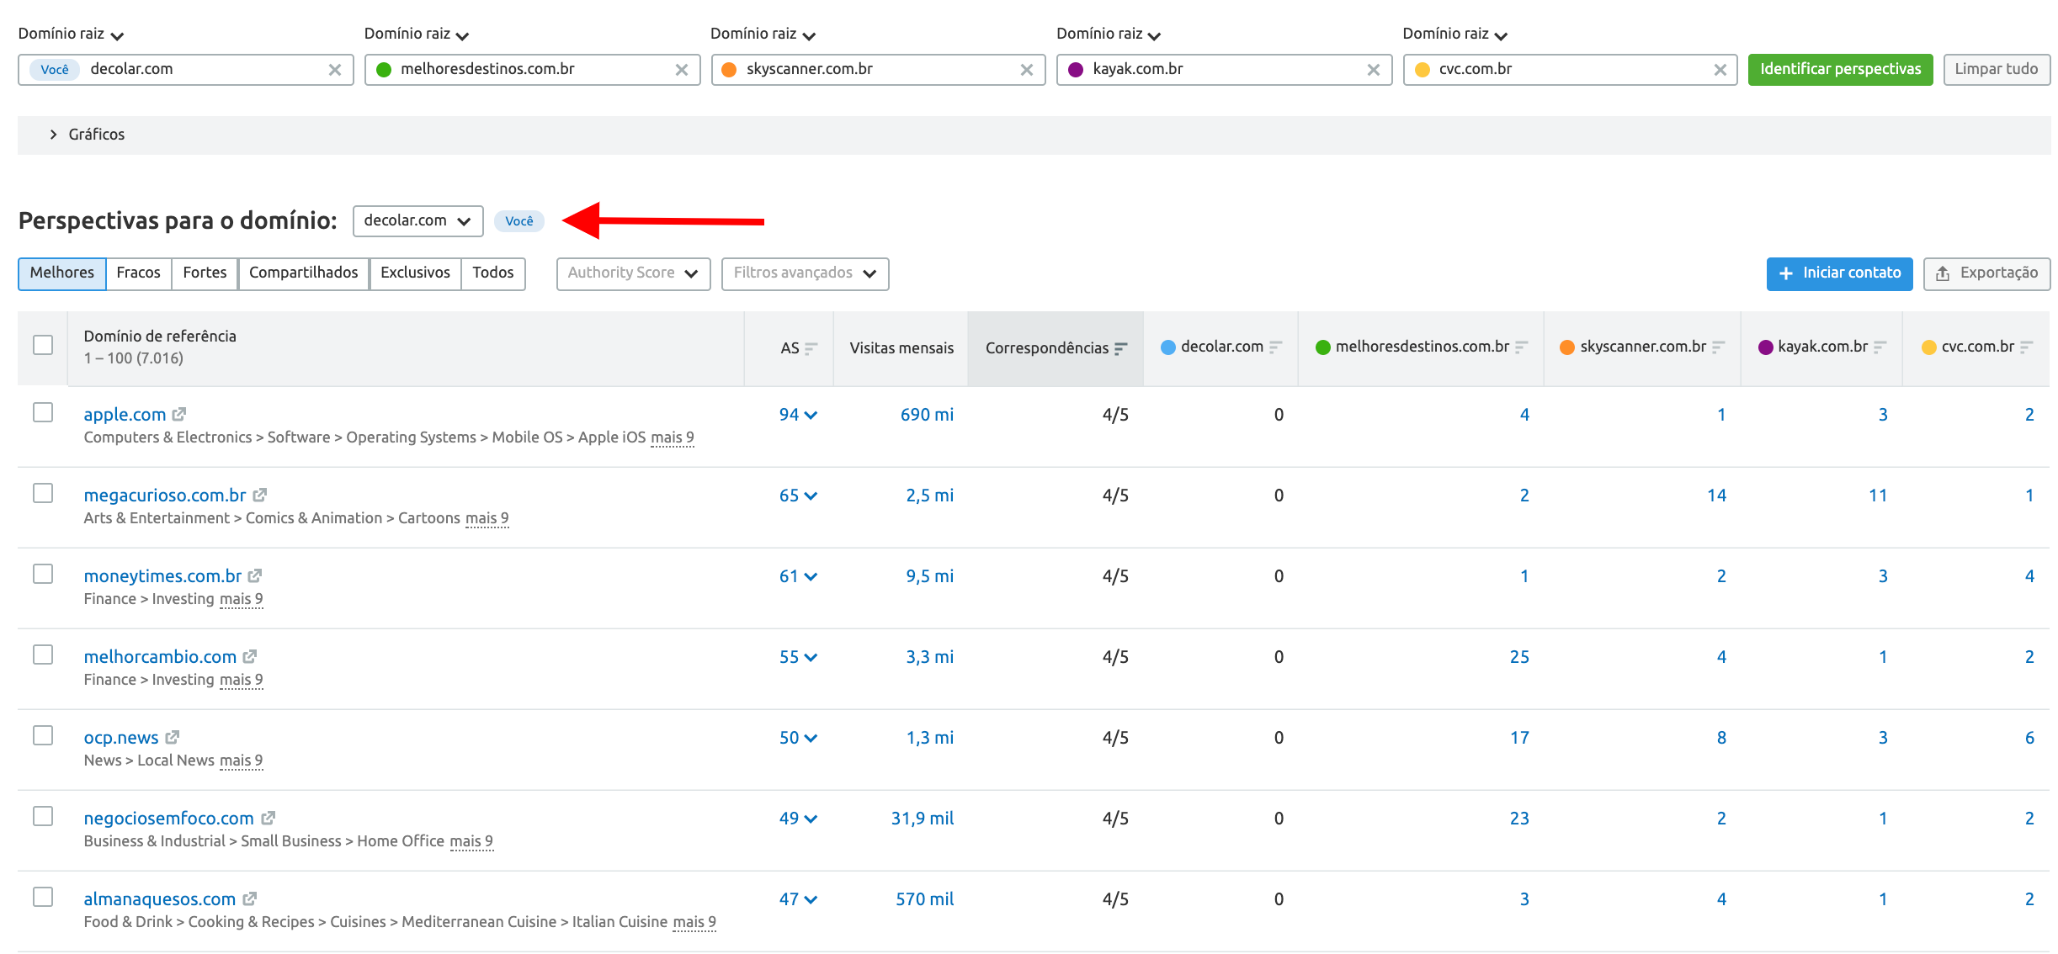Switch to the Compartilhados tab
The width and height of the screenshot is (2058, 954).
304,273
